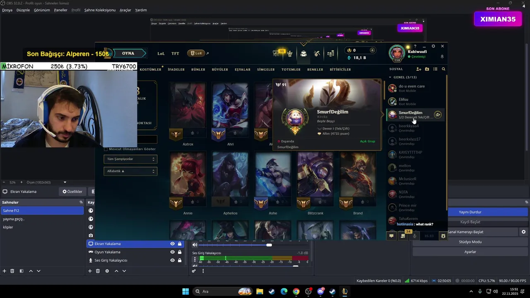
Task: Open the League client loot hammer icon
Action: 317,54
